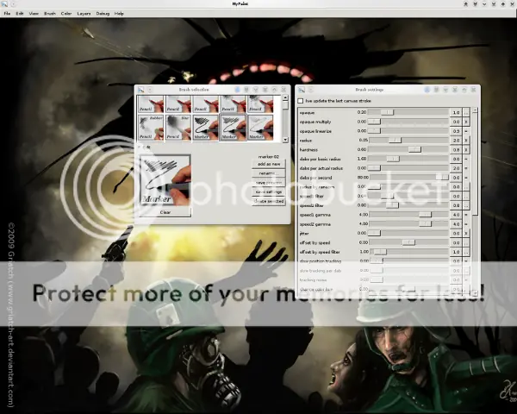
Task: Click blue round titlebar icon of Brush selection
Action: [x=238, y=90]
